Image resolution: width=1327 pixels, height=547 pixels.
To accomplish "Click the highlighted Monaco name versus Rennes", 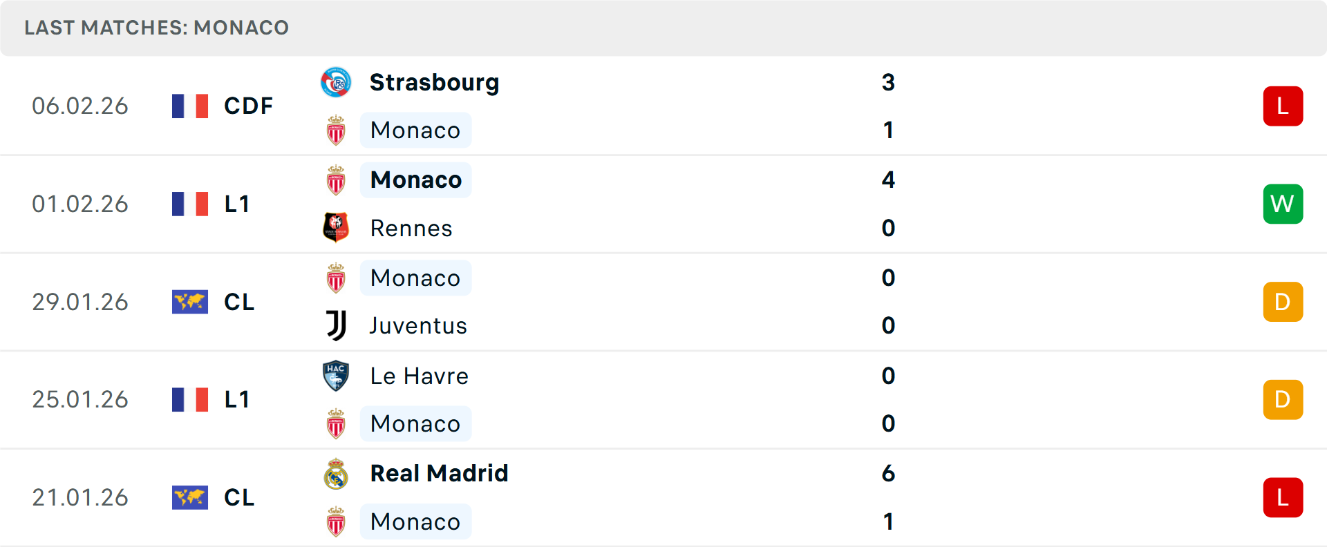I will pyautogui.click(x=416, y=180).
